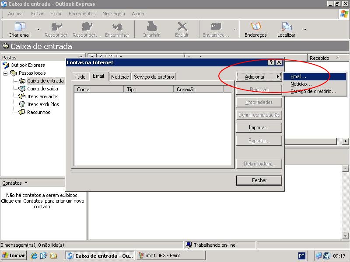The image size is (350, 262).
Task: Open the Editar menu
Action: [37, 14]
